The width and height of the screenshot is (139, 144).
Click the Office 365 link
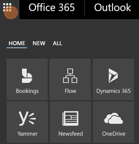click(x=52, y=8)
